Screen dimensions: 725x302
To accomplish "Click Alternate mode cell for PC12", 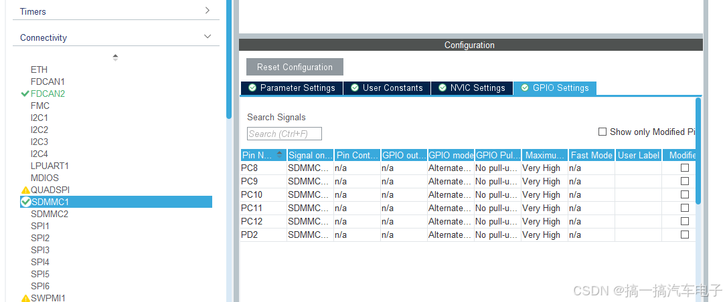I will 451,221.
